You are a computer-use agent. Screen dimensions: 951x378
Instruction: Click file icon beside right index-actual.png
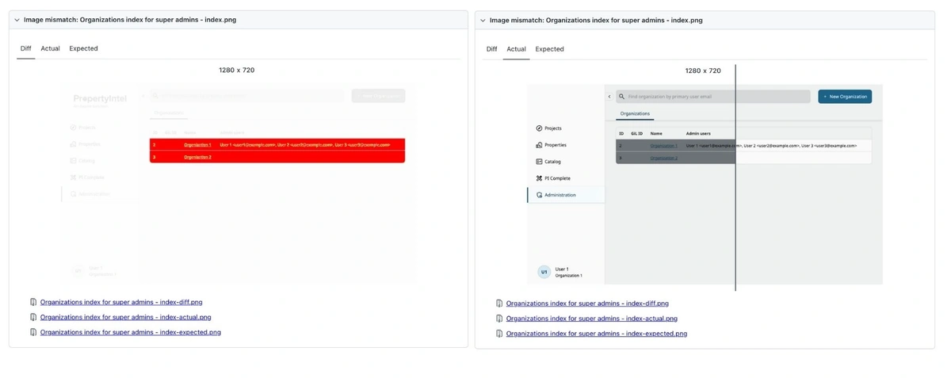(499, 319)
